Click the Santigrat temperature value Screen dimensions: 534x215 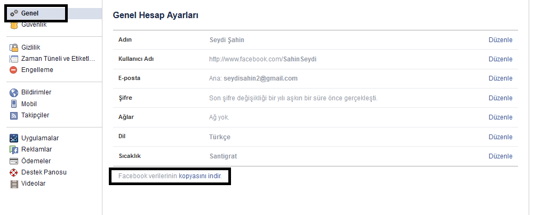pyautogui.click(x=223, y=156)
